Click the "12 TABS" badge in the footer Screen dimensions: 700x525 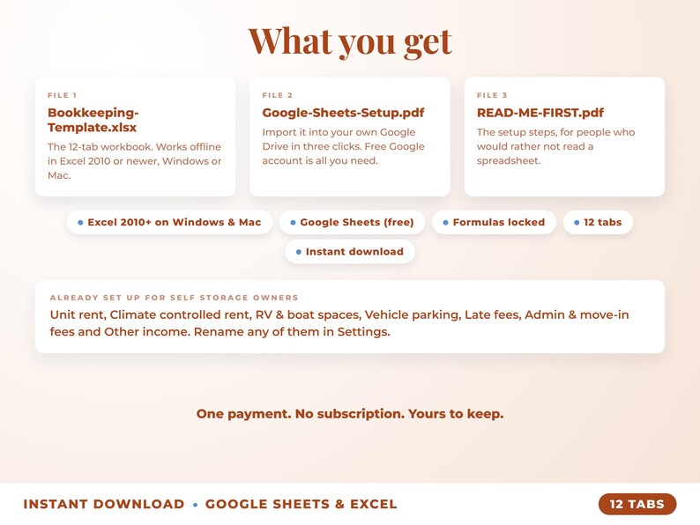pyautogui.click(x=637, y=504)
